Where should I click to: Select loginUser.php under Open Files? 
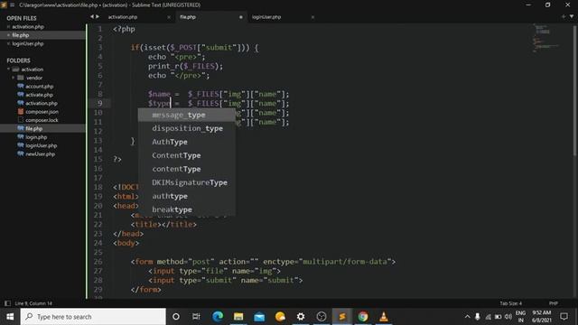[28, 44]
